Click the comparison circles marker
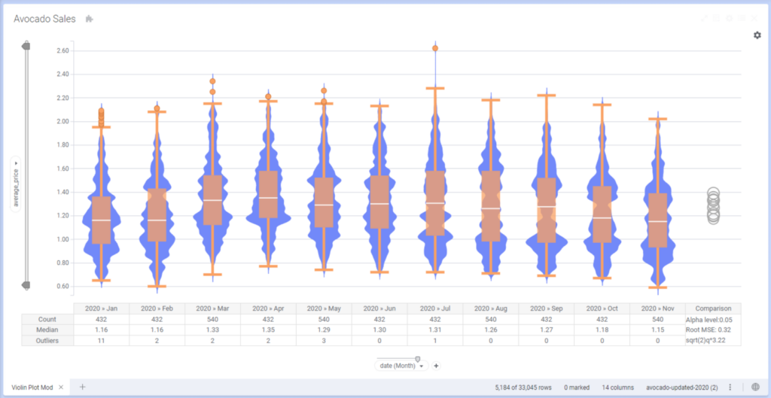The height and width of the screenshot is (398, 771). [713, 205]
